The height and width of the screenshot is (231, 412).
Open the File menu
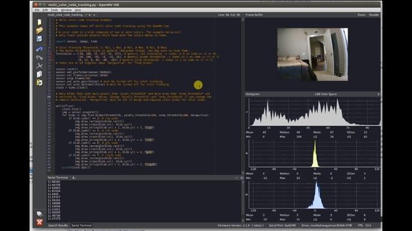click(37, 10)
